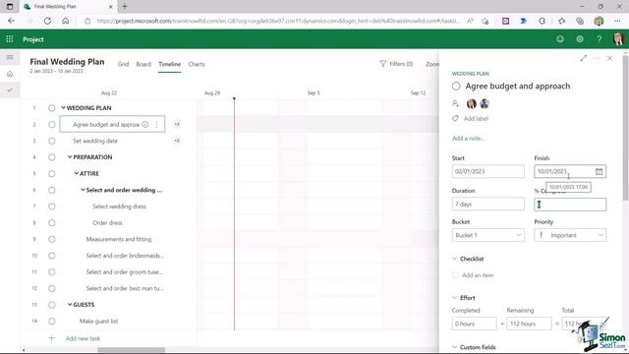
Task: Mark Measurements and fitting complete
Action: tap(52, 239)
